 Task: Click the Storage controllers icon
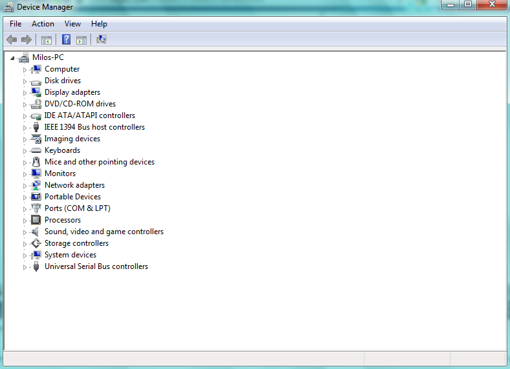36,243
